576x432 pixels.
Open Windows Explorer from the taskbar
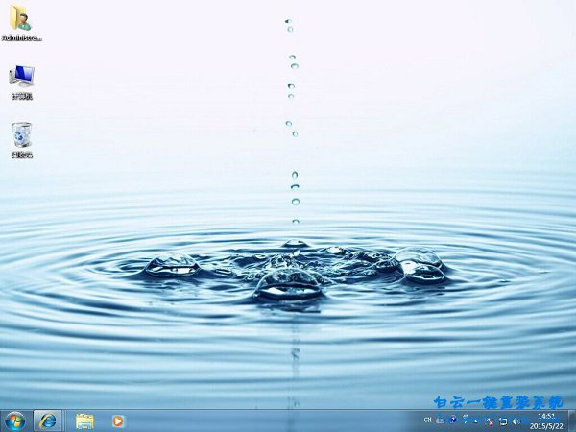(x=84, y=420)
